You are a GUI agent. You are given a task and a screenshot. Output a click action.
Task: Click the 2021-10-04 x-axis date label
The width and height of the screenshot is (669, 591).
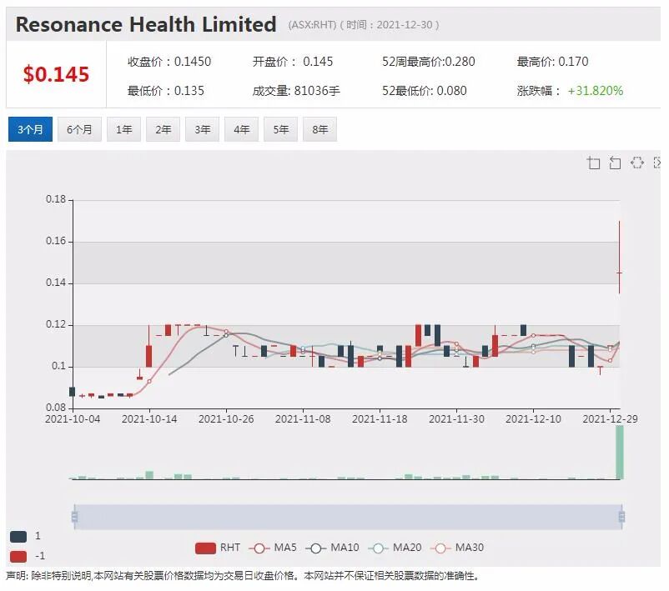[x=73, y=418]
